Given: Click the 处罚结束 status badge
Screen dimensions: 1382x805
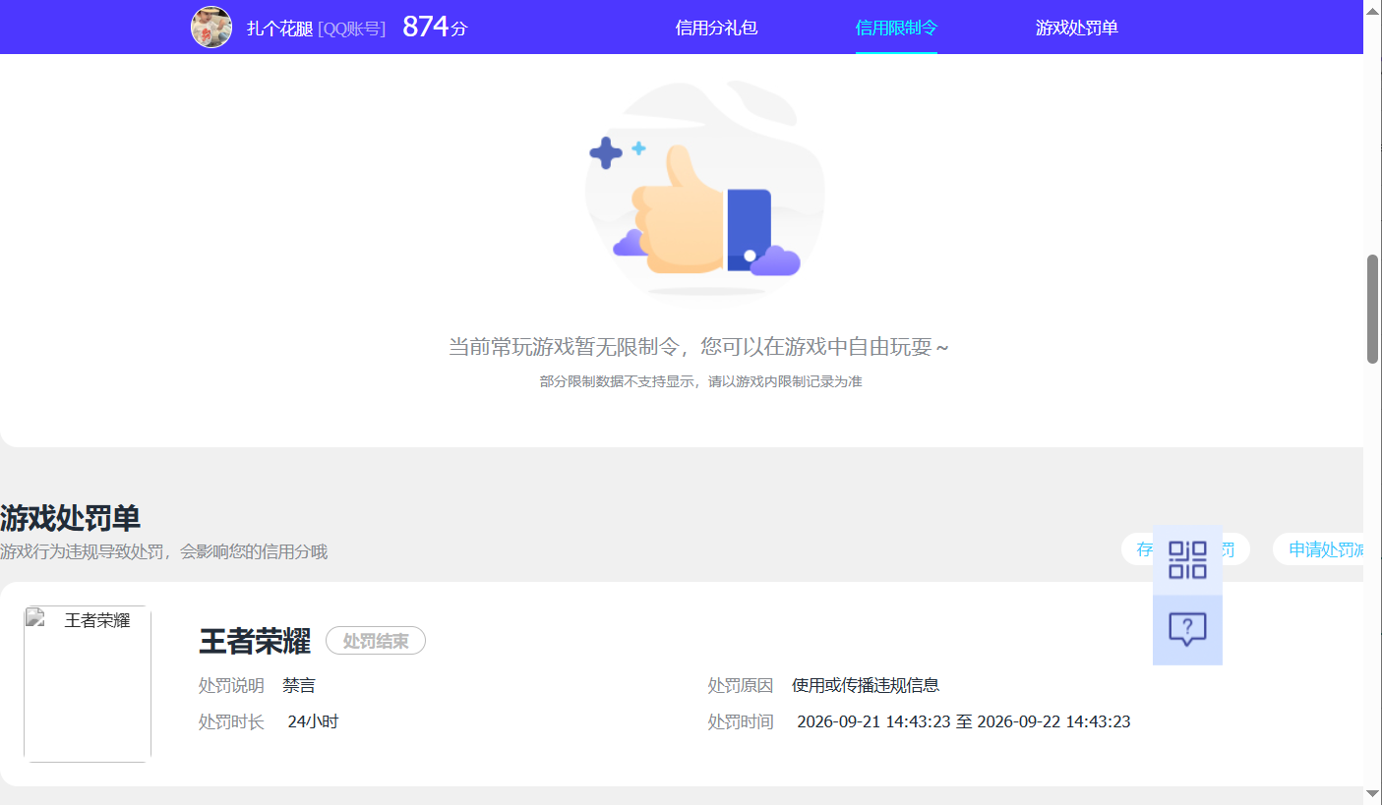Looking at the screenshot, I should pyautogui.click(x=376, y=641).
